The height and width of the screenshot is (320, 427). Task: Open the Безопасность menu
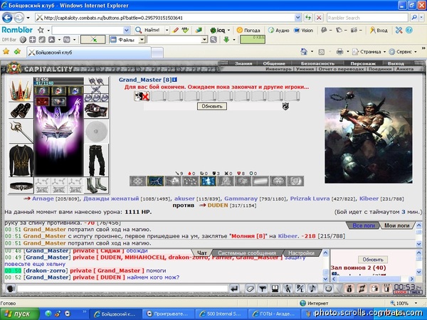click(317, 63)
